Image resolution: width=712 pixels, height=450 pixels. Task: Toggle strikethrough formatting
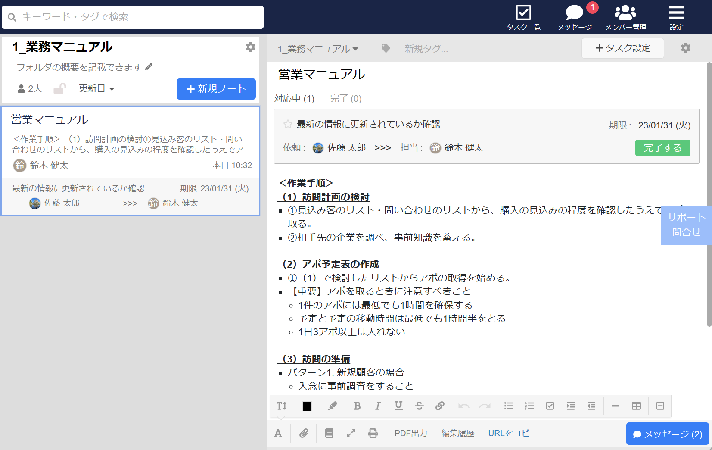[x=419, y=406]
